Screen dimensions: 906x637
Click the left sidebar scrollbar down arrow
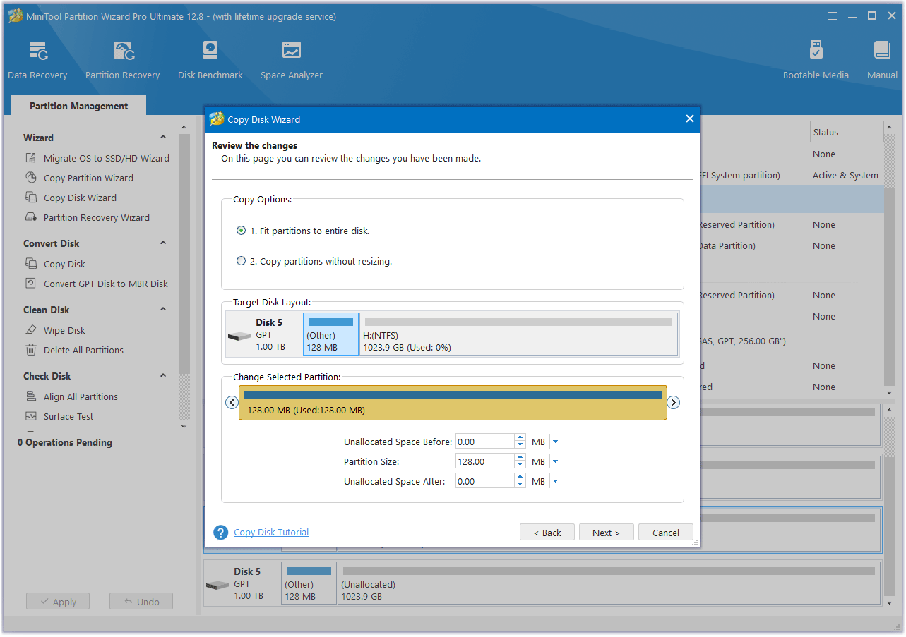[184, 427]
